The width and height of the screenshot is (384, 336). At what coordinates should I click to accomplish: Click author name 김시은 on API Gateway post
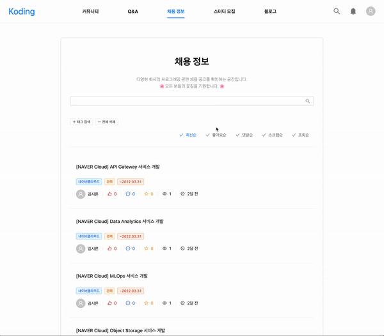pyautogui.click(x=93, y=194)
